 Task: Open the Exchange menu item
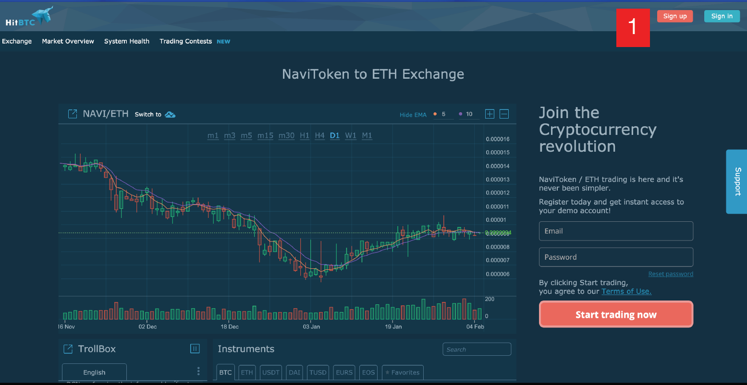coord(17,41)
